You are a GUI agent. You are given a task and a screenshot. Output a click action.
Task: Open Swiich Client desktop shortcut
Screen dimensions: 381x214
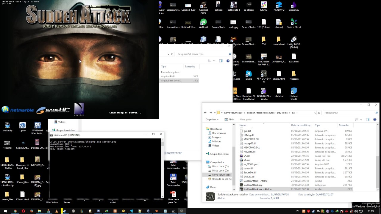click(x=294, y=24)
